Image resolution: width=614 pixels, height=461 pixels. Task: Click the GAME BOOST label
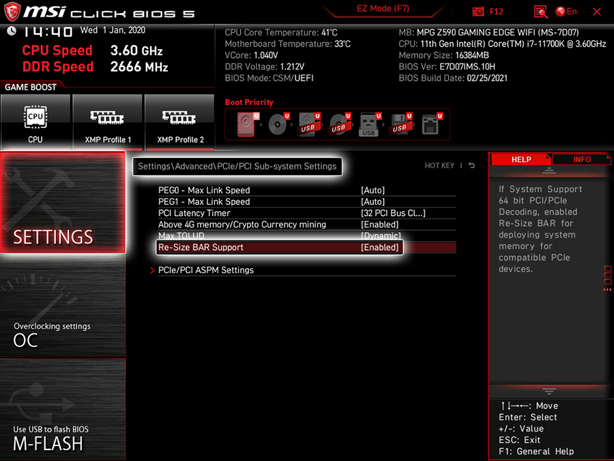point(31,87)
